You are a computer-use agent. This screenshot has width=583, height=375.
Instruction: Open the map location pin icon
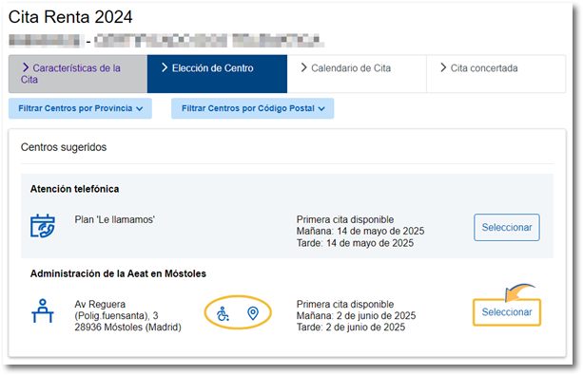click(x=253, y=313)
